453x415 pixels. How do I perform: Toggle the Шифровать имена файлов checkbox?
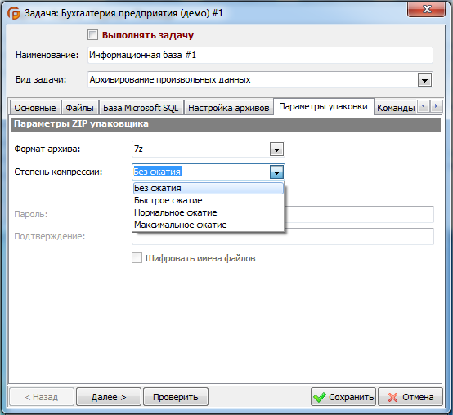point(137,257)
